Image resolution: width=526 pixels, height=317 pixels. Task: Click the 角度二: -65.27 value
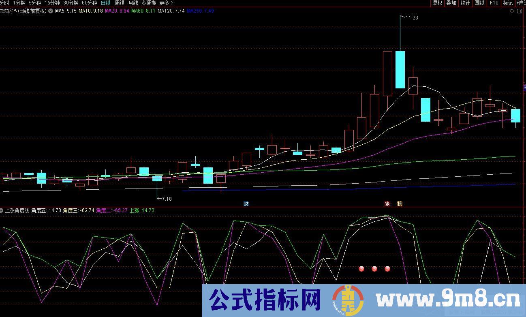[x=112, y=210]
